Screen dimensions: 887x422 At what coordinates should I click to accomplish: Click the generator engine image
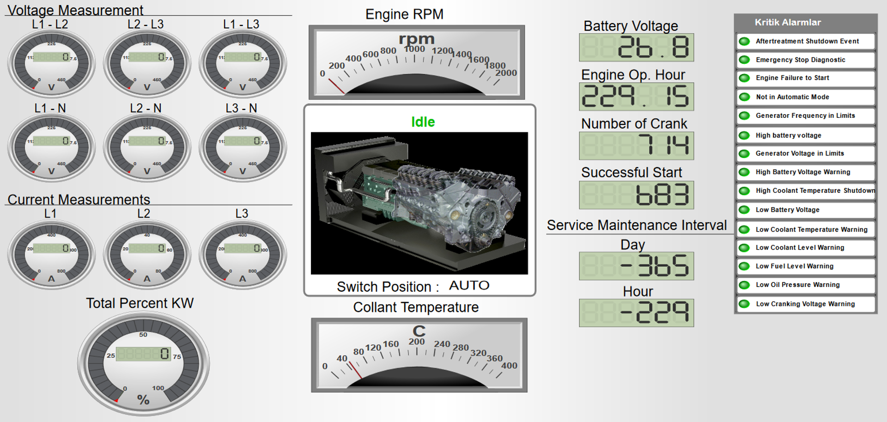coord(419,203)
